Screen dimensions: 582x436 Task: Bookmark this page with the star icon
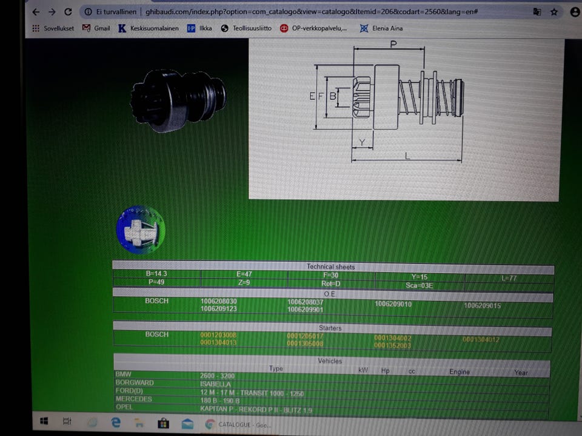coord(554,12)
